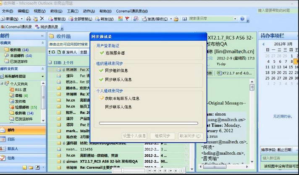Go to the previous month in the calendar
Screen dimensions: 299x175
[x=263, y=44]
